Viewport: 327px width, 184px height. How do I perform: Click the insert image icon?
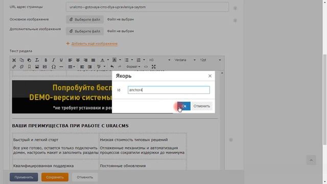[x=37, y=67]
